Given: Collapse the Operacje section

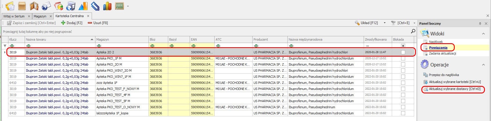Looking at the screenshot, I should [x=483, y=65].
